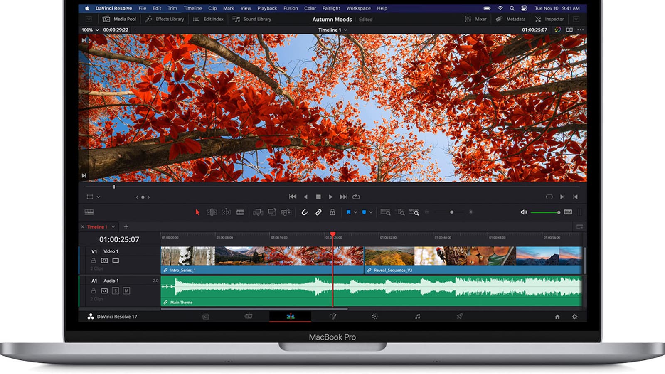
Task: Click the Bypass Color Grades icon in viewer header
Action: point(558,30)
